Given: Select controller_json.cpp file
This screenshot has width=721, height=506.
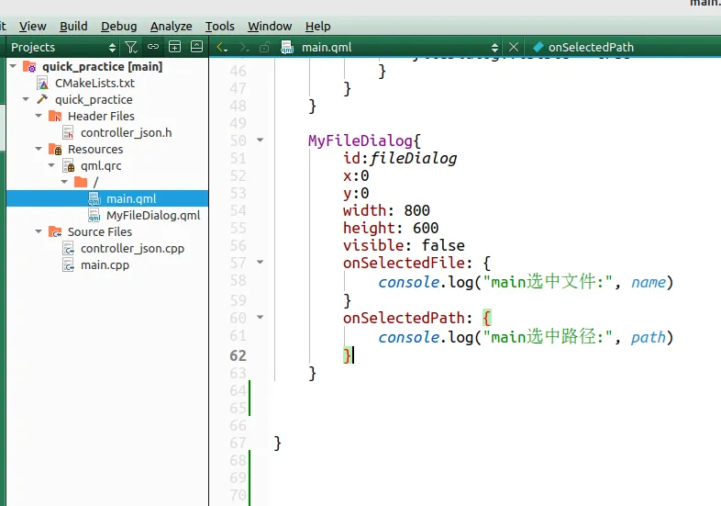Looking at the screenshot, I should (x=132, y=249).
